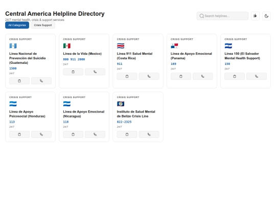Image resolution: width=276 pixels, height=207 pixels.
Task: Click the search magnifier icon
Action: point(201,16)
